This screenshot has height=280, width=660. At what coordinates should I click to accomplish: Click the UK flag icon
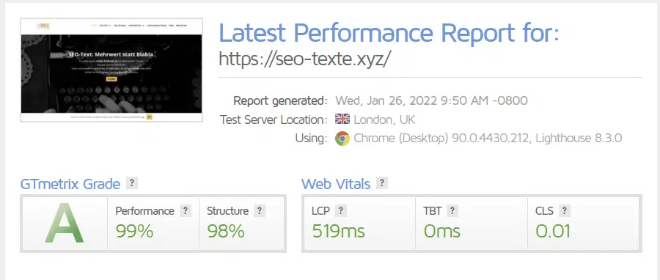pos(342,119)
